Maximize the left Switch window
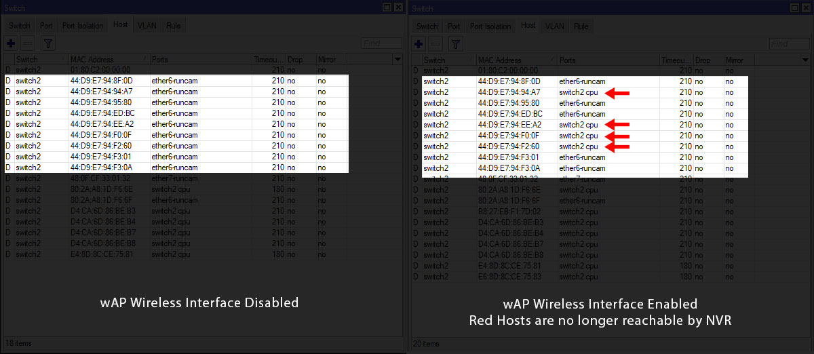Image resolution: width=814 pixels, height=354 pixels. click(387, 7)
